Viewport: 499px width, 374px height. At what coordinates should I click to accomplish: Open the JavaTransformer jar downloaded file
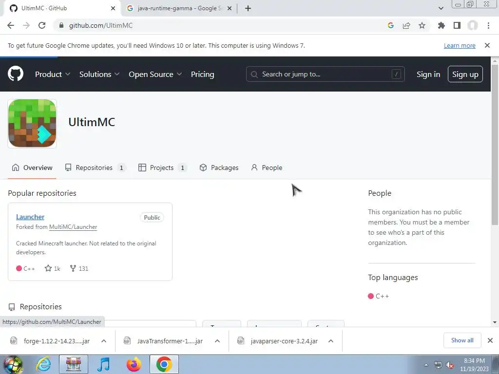coord(170,341)
